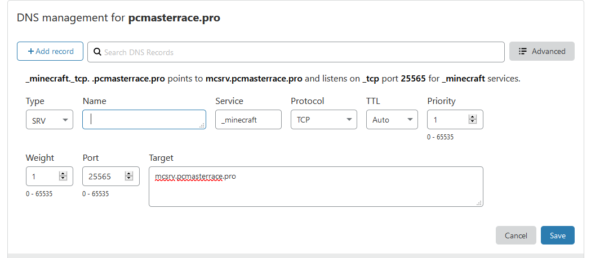The height and width of the screenshot is (258, 591).
Task: Lower Weight using the down spinner arrow
Action: tap(63, 179)
